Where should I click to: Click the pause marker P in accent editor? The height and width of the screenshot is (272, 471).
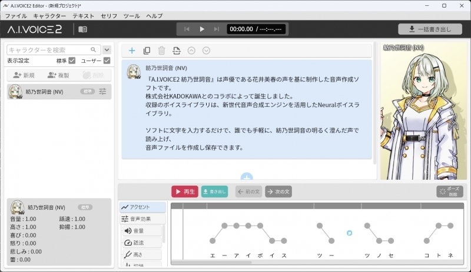coord(349,233)
